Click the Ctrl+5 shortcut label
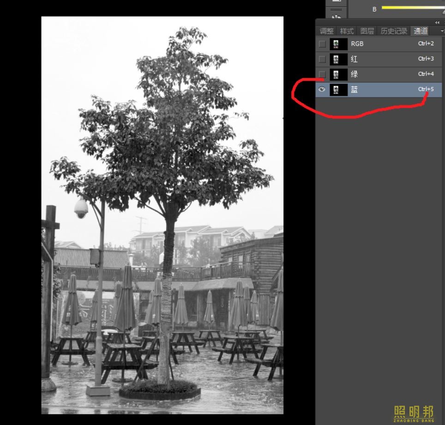Screen dimensions: 445x425 (426, 89)
